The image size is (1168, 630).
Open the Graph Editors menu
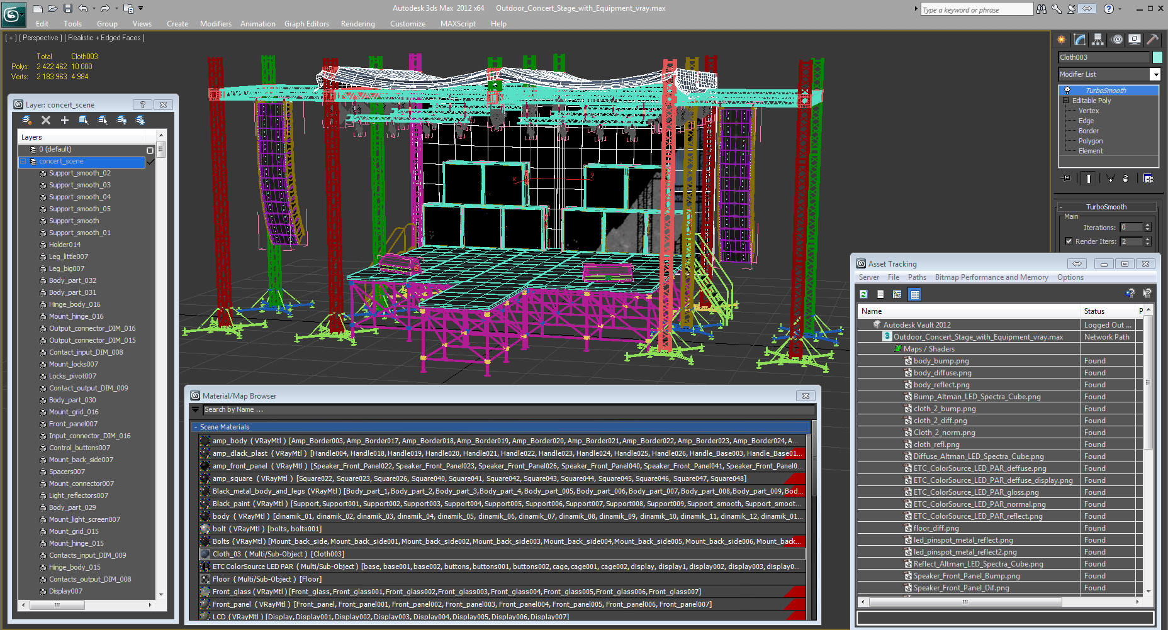coord(306,24)
